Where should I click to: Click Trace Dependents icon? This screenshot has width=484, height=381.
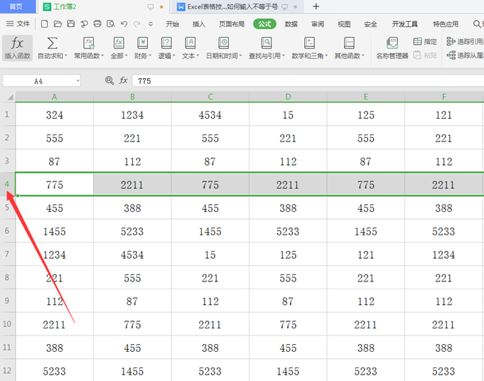451,55
